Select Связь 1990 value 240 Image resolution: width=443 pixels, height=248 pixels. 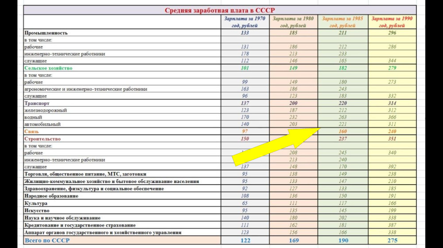pyautogui.click(x=392, y=132)
